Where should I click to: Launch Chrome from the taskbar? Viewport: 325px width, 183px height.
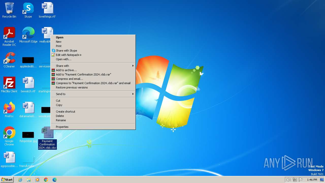pyautogui.click(x=46, y=180)
